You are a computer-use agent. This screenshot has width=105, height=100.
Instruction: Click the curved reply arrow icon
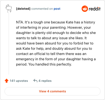(x=35, y=81)
